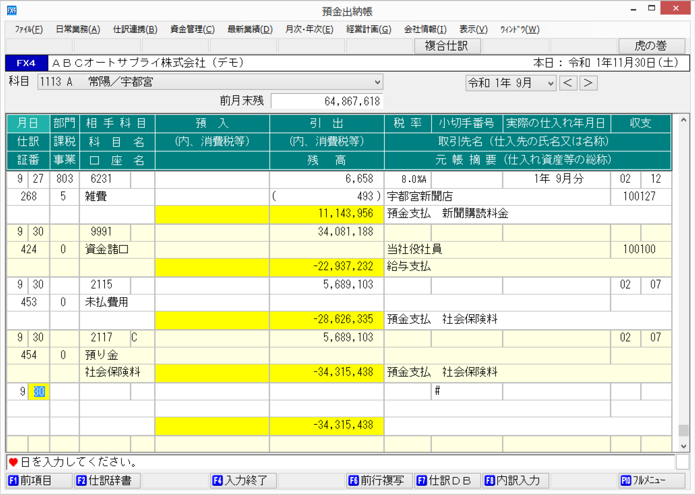Click the 資金諸口 account name cell
This screenshot has height=495, width=695.
click(117, 249)
